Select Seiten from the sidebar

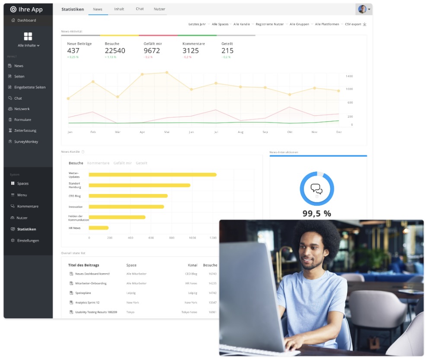coord(19,76)
